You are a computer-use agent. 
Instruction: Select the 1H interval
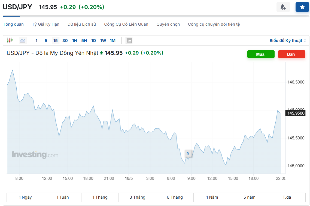pos(74,41)
